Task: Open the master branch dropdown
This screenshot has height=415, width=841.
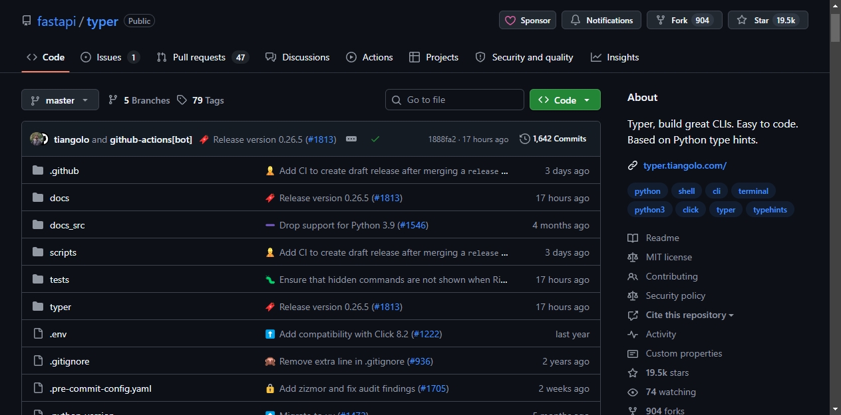Action: [x=60, y=100]
